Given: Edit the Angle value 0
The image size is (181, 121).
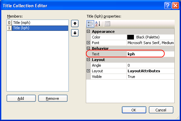Looking at the screenshot, I should pos(151,65).
